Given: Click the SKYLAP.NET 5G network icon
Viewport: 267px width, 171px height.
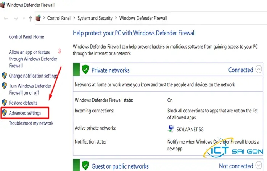Looking at the screenshot, I should (x=170, y=128).
